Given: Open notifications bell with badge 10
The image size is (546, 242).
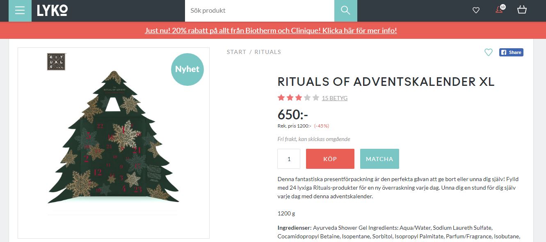Looking at the screenshot, I should click(x=500, y=9).
